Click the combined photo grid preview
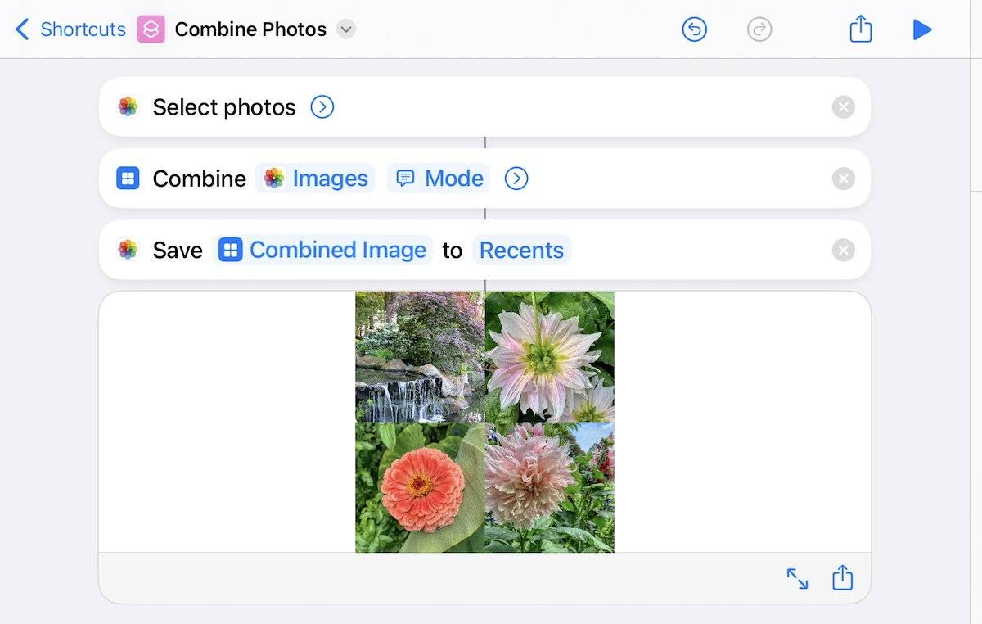This screenshot has width=982, height=624. coord(484,422)
